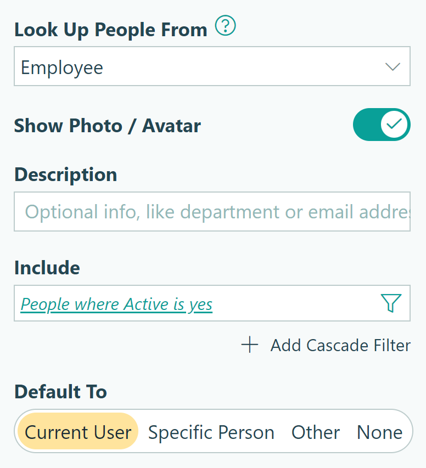Open the People where Active is yes link

[116, 303]
